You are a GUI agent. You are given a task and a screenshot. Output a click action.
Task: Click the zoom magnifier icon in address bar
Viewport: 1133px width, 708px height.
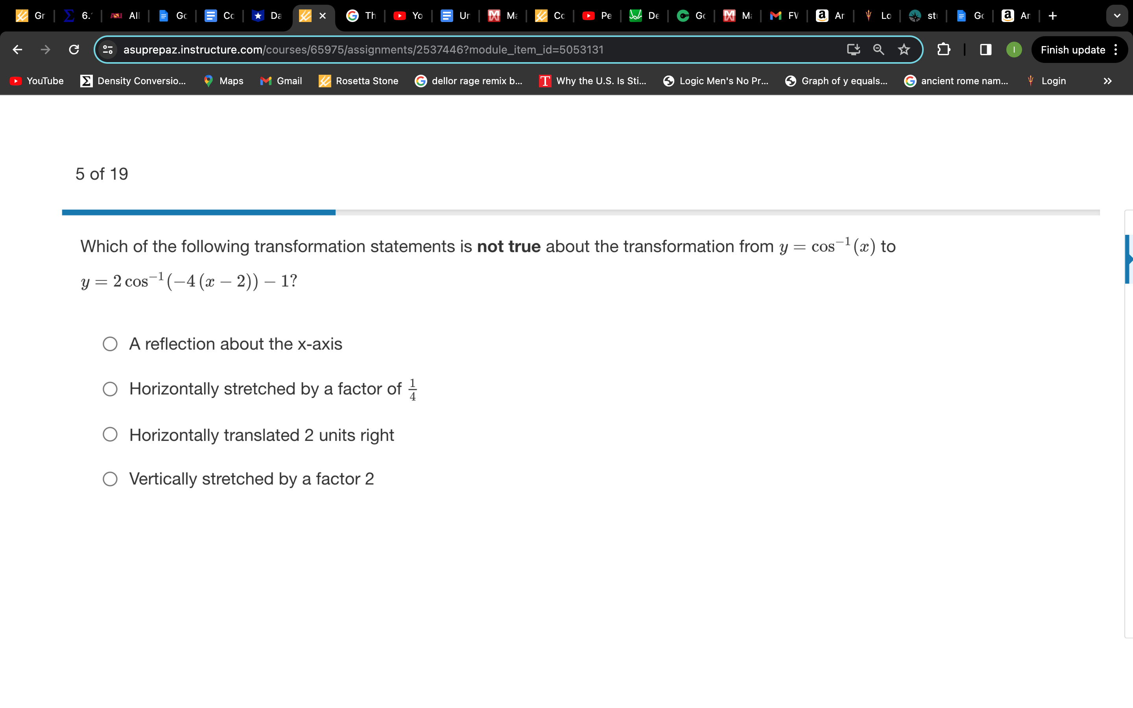878,50
